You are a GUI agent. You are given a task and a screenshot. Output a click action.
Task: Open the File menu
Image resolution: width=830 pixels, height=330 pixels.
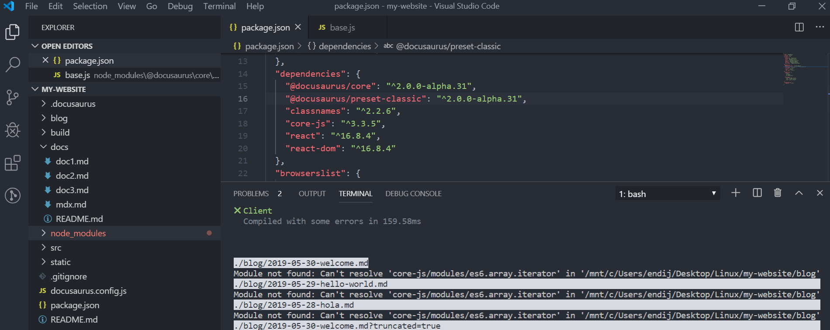click(31, 6)
